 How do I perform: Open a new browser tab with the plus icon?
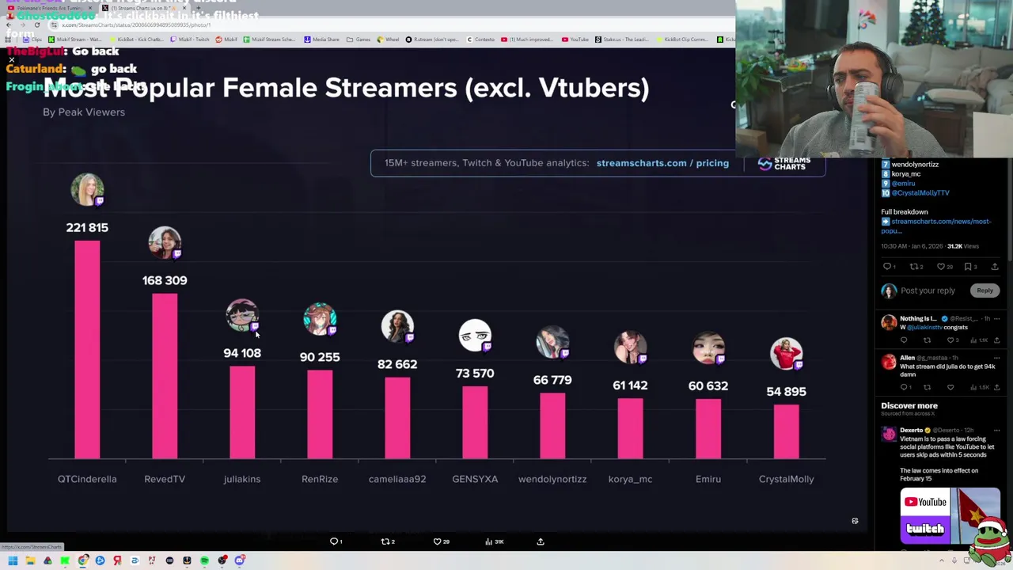click(198, 8)
